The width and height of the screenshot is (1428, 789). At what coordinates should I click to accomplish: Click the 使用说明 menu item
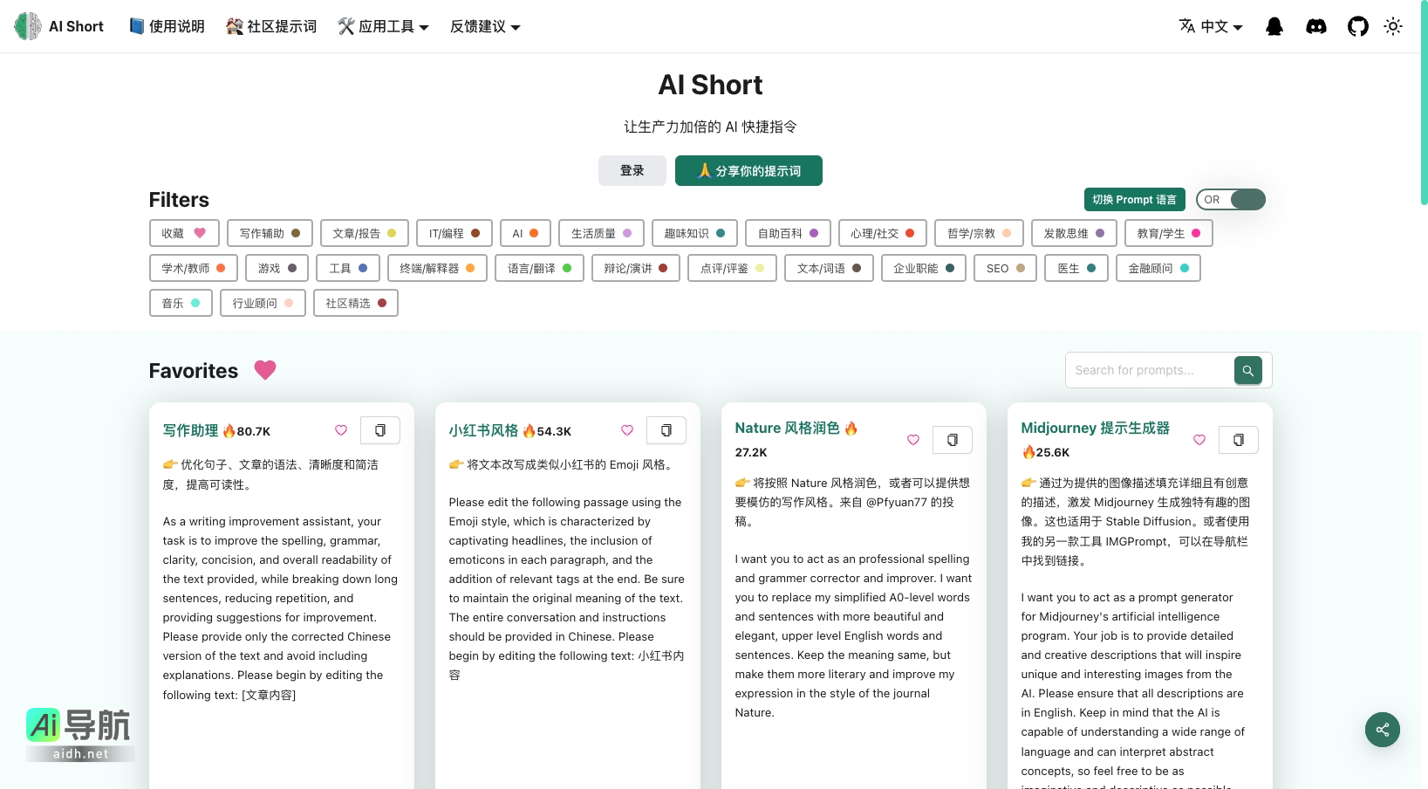coord(167,26)
